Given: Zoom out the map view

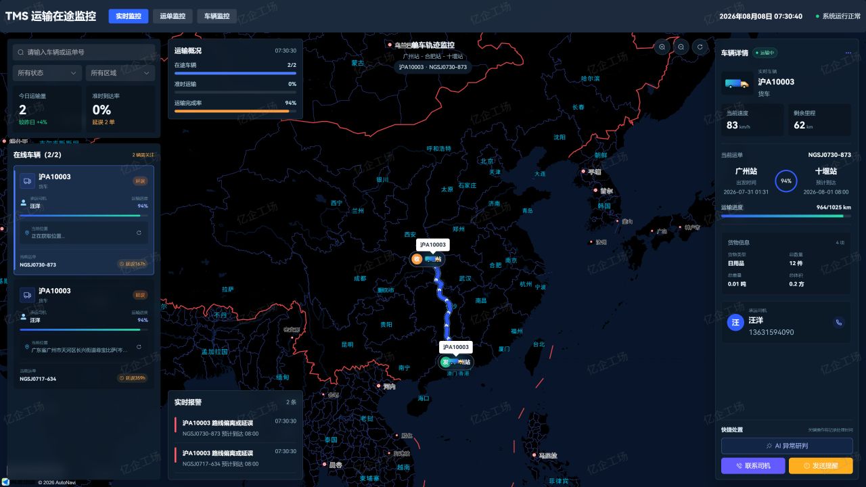Looking at the screenshot, I should coord(681,47).
